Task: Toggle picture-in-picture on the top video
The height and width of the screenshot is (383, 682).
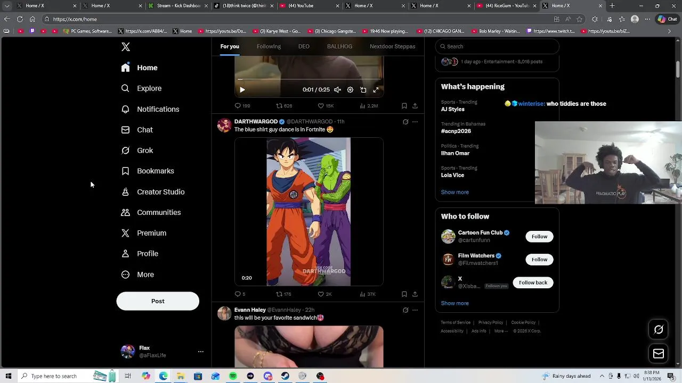Action: click(x=363, y=90)
